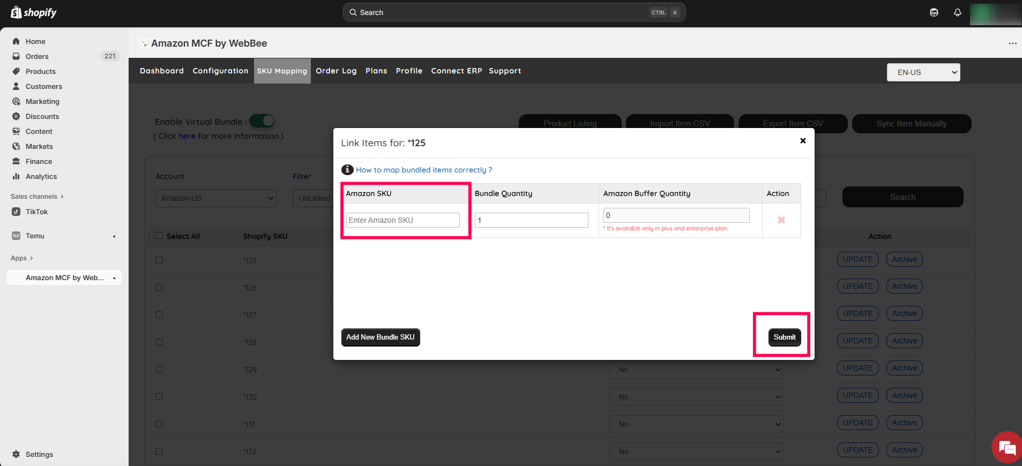Open the Amazon-US account dropdown
Image resolution: width=1022 pixels, height=466 pixels.
click(215, 198)
